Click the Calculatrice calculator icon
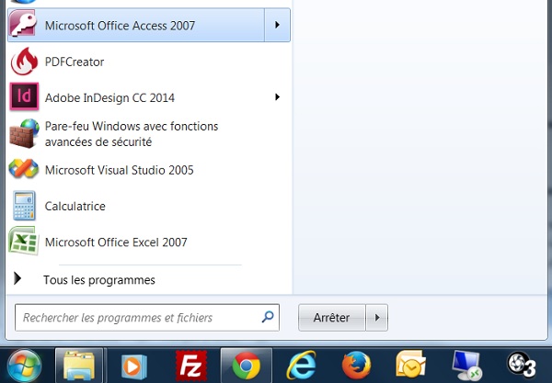This screenshot has height=383, width=552. tap(24, 206)
